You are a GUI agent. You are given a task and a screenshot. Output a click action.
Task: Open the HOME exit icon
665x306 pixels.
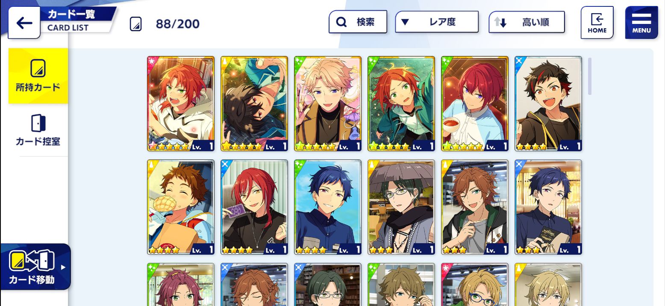[x=597, y=23]
